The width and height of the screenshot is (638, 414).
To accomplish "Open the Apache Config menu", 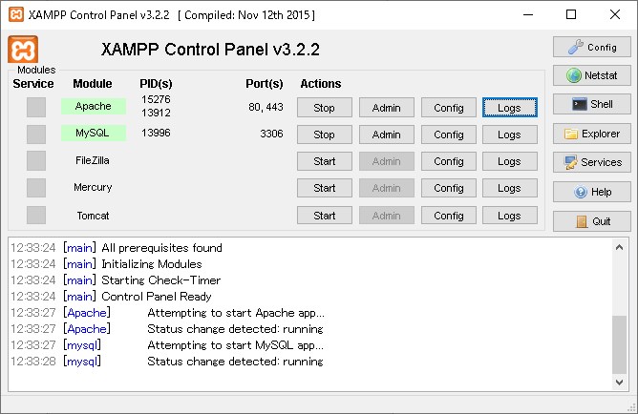I will 448,108.
